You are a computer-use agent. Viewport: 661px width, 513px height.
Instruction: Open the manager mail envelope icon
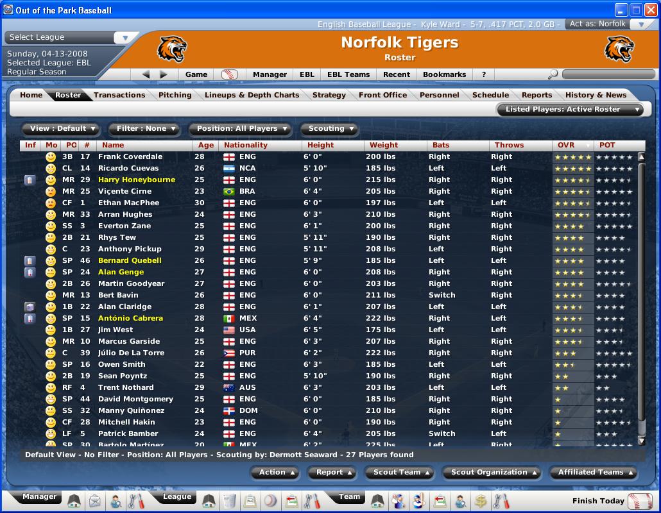95,501
